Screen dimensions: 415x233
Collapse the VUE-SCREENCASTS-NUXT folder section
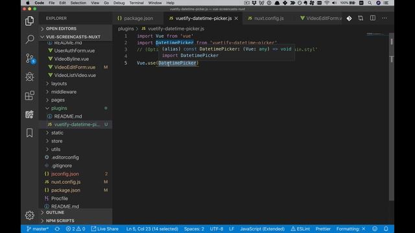[x=75, y=37]
